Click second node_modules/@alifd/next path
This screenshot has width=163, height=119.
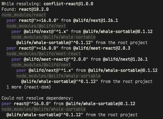(x=41, y=65)
